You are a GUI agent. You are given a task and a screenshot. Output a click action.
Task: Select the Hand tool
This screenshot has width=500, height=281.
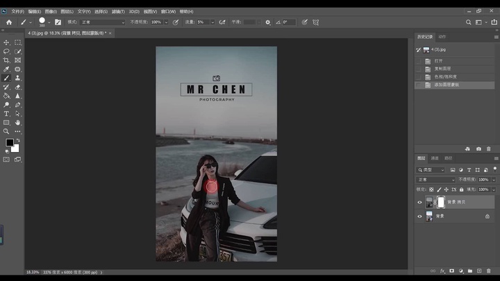(x=18, y=122)
